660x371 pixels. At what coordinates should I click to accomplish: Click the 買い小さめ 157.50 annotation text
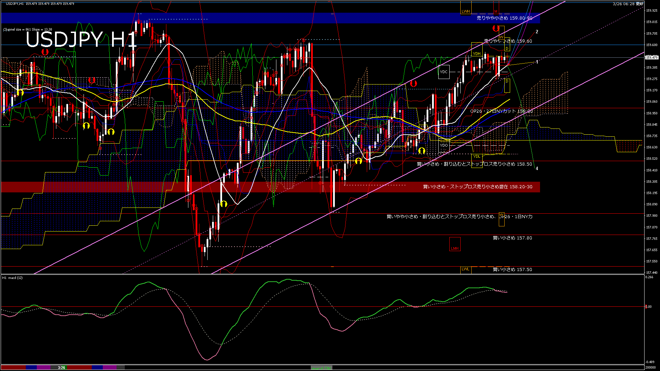512,270
